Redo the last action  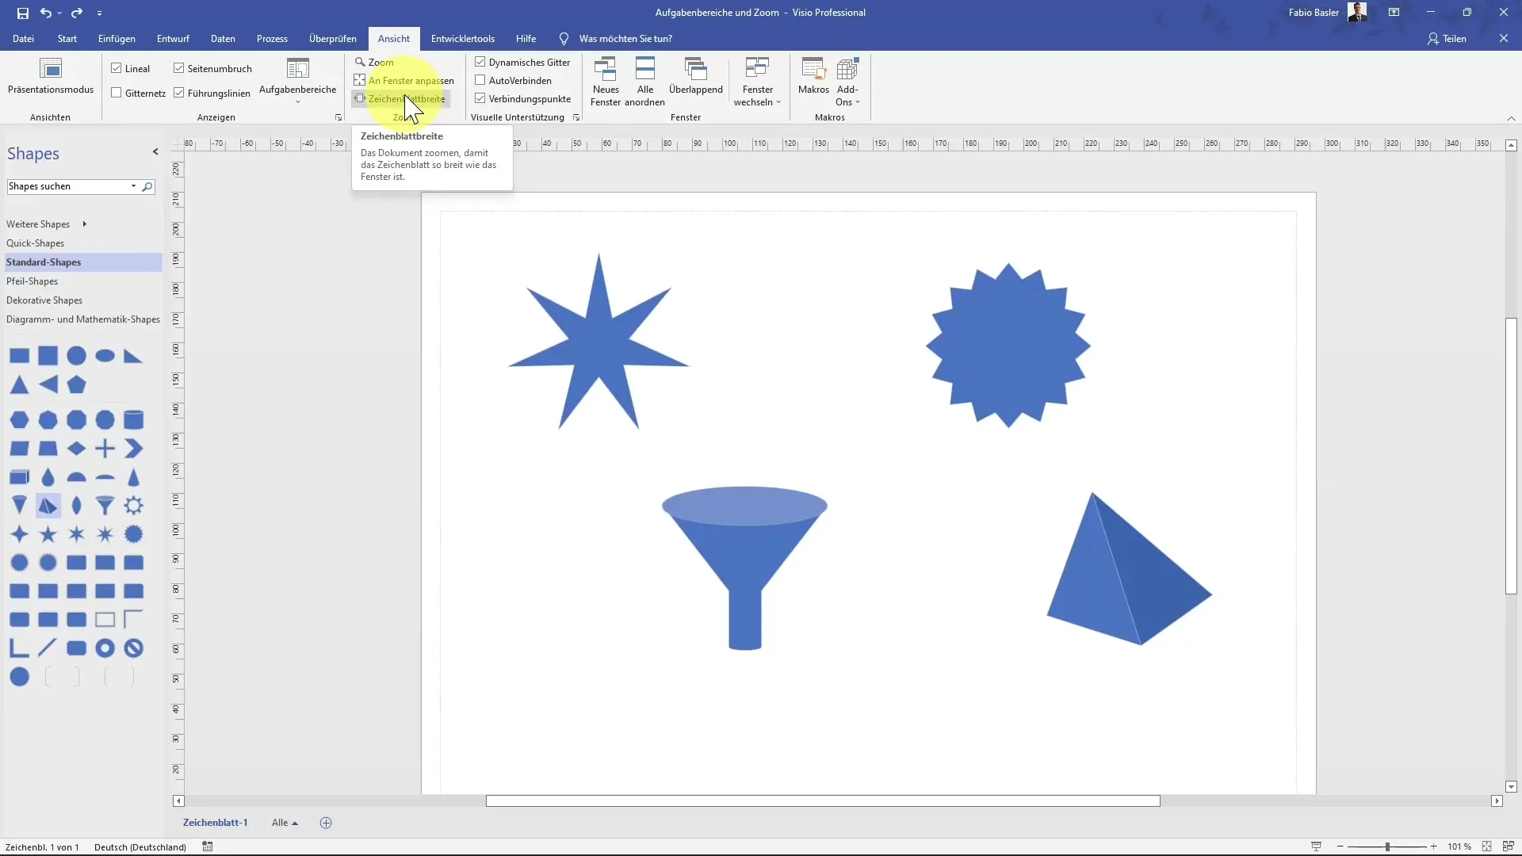77,13
